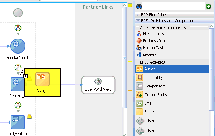Select the BPEL Process component icon
Screen dimensions: 215x136
click(139, 34)
